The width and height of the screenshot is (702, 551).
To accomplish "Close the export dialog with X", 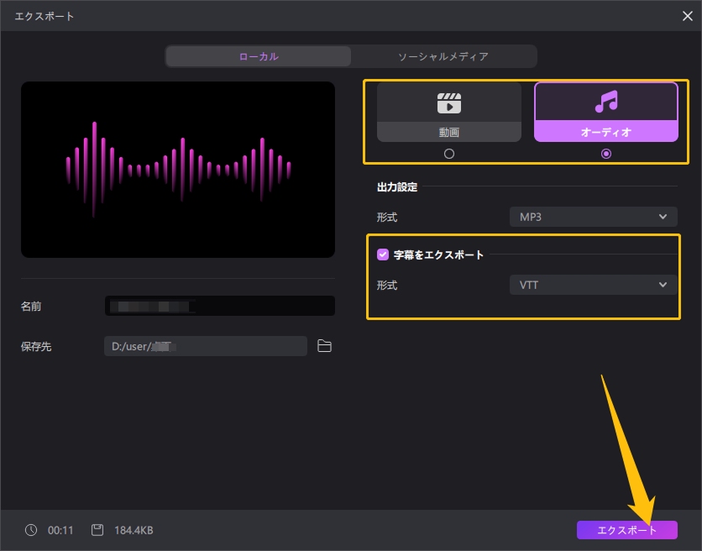I will pos(687,15).
